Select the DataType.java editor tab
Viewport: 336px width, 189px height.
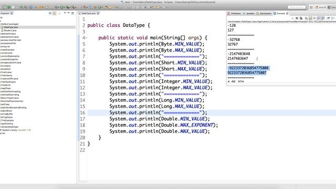(89, 13)
